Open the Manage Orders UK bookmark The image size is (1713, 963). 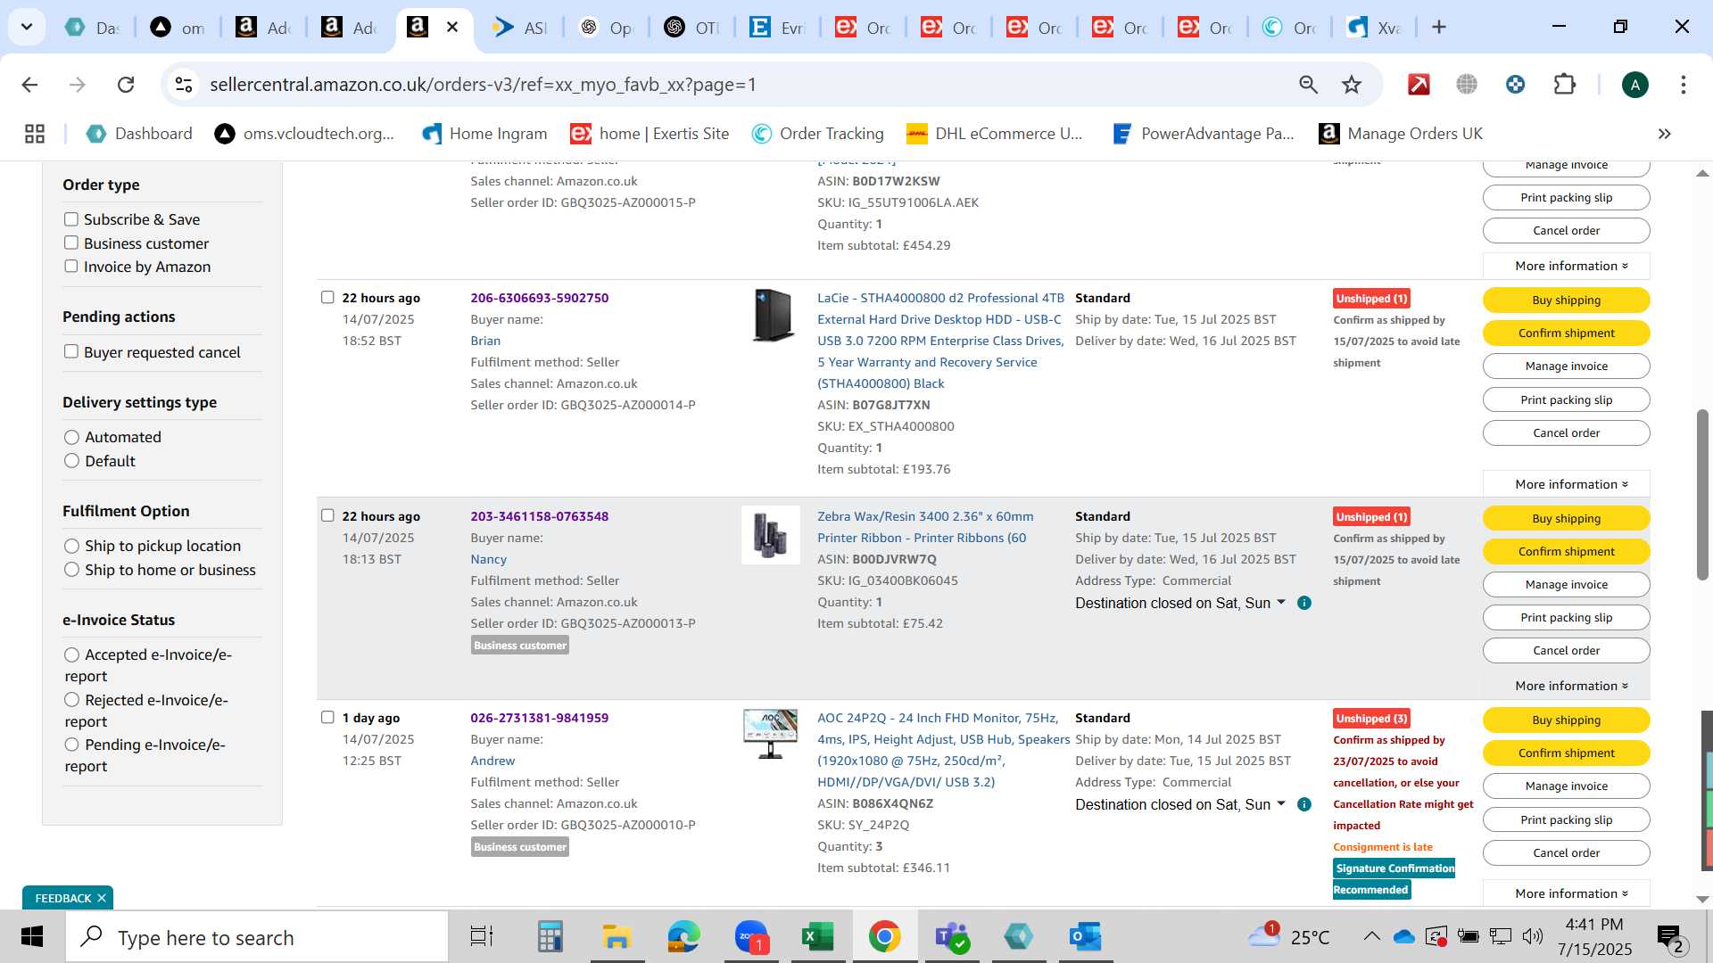[1401, 134]
